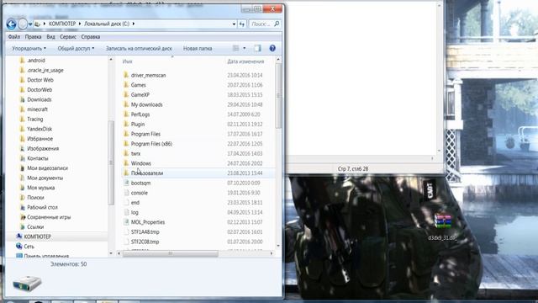This screenshot has width=538, height=303.
Task: Create a folder with Новая папка
Action: click(198, 49)
